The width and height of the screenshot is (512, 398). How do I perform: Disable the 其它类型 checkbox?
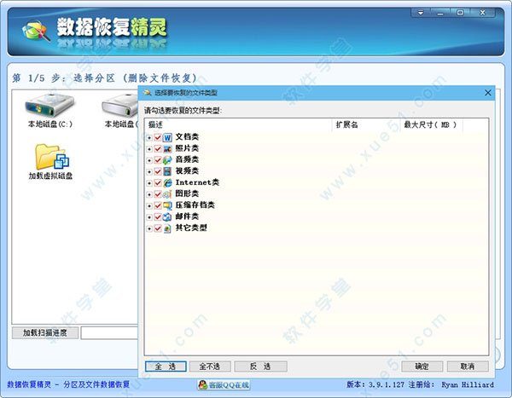tap(158, 228)
